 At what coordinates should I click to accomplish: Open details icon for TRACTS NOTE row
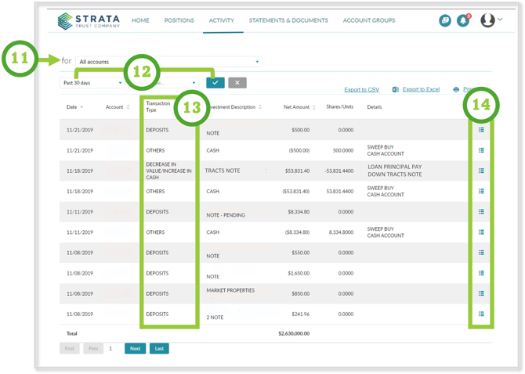(481, 171)
